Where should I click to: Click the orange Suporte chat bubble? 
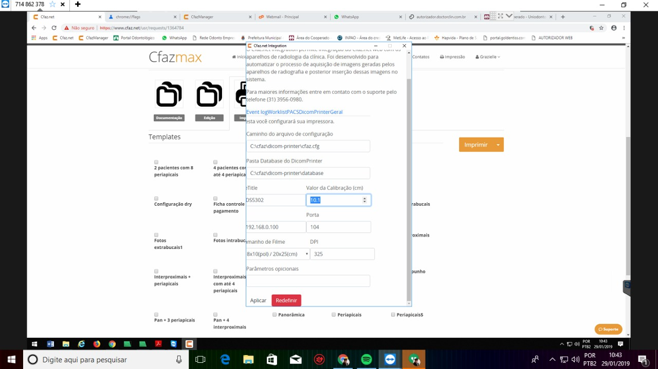(608, 329)
